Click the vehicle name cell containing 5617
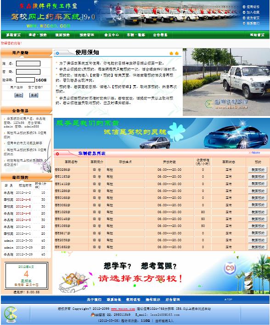Viewport: 270px width, 325px height. coord(71,233)
